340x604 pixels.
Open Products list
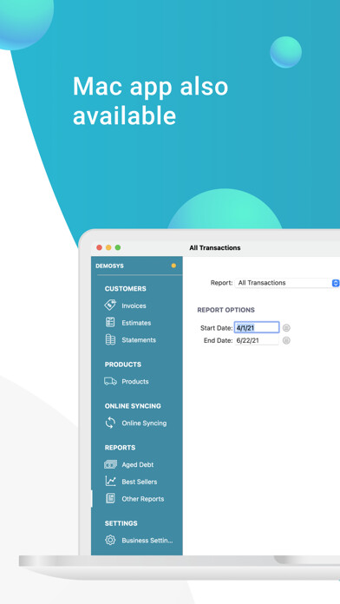click(x=135, y=381)
